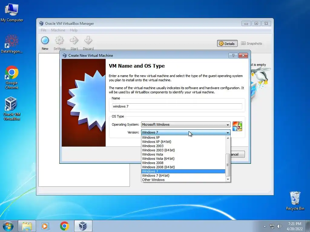Screen dimensions: 310x232
Task: Open the Windows Start orb
Action: pyautogui.click(x=8, y=226)
